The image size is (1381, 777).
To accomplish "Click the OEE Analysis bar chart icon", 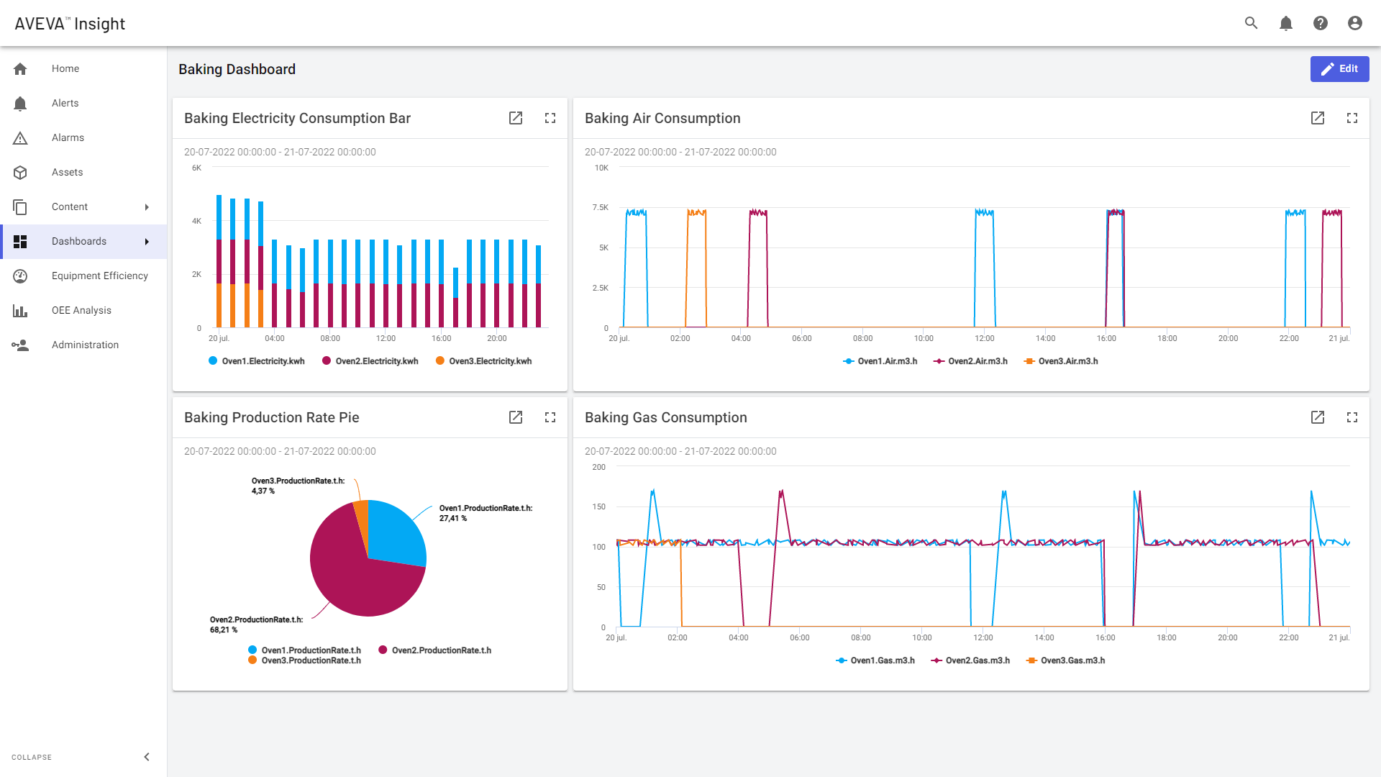I will [x=20, y=311].
